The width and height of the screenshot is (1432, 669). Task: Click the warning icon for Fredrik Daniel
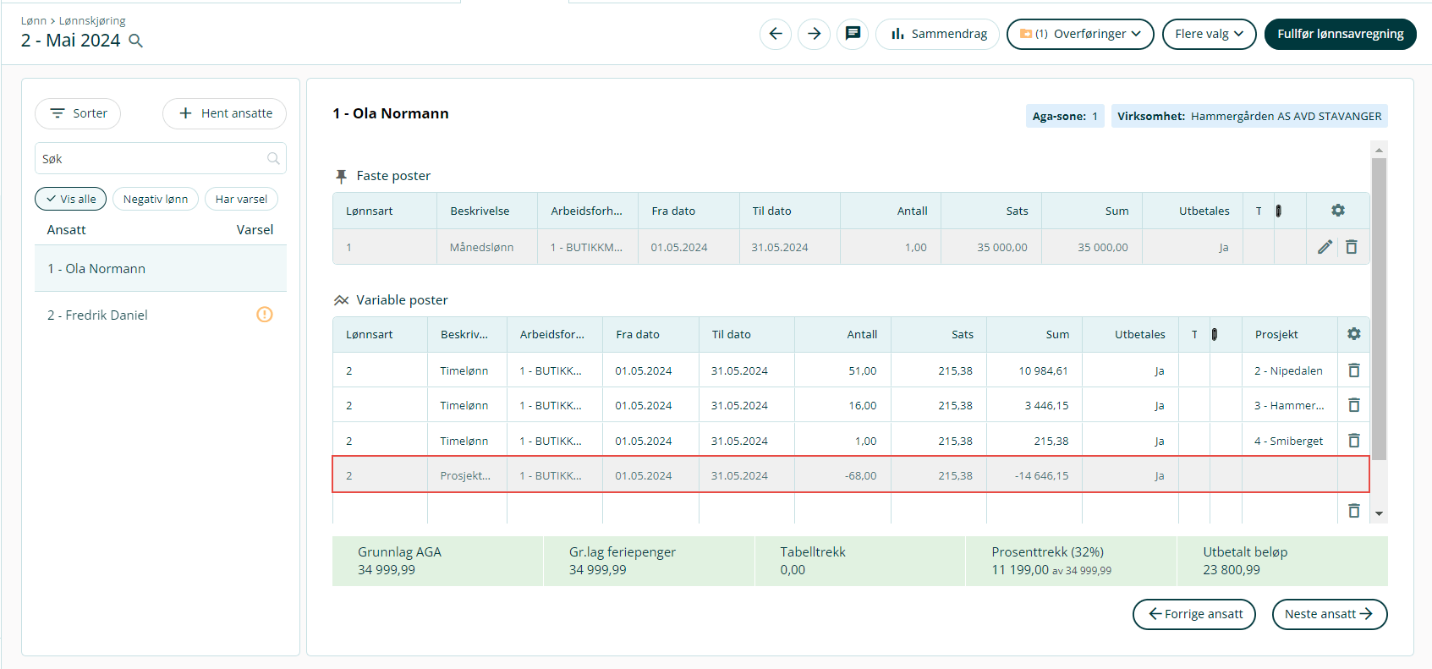coord(265,315)
